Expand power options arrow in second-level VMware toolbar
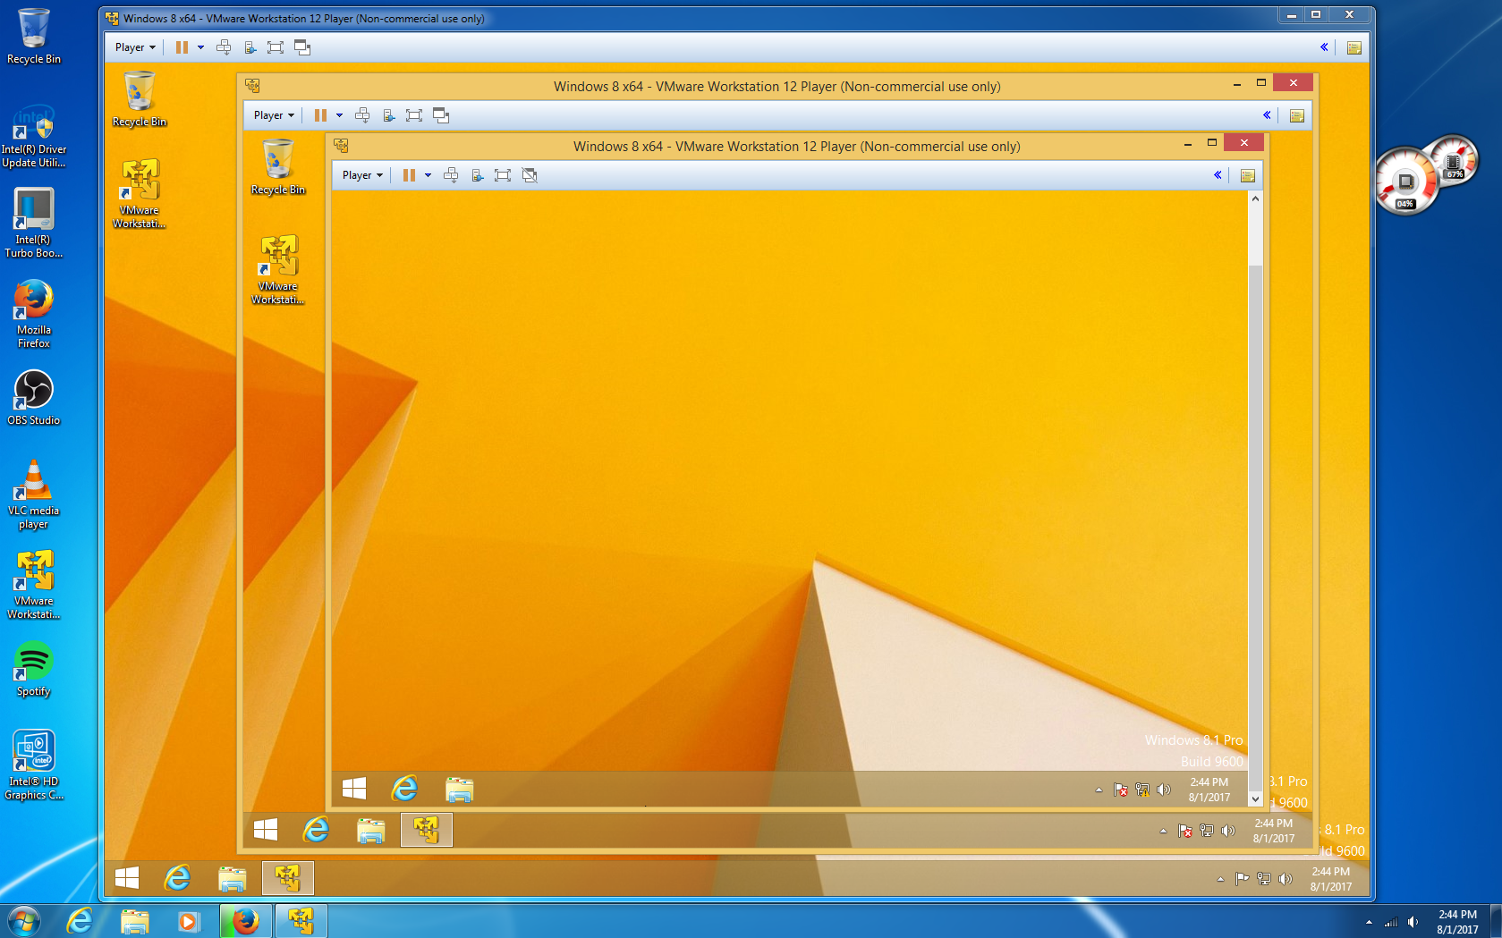Screen dimensions: 1502x938 tap(339, 115)
